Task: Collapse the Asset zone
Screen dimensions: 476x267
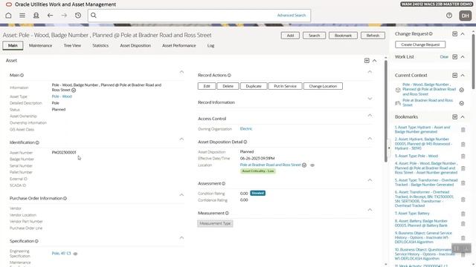Action: pos(375,61)
